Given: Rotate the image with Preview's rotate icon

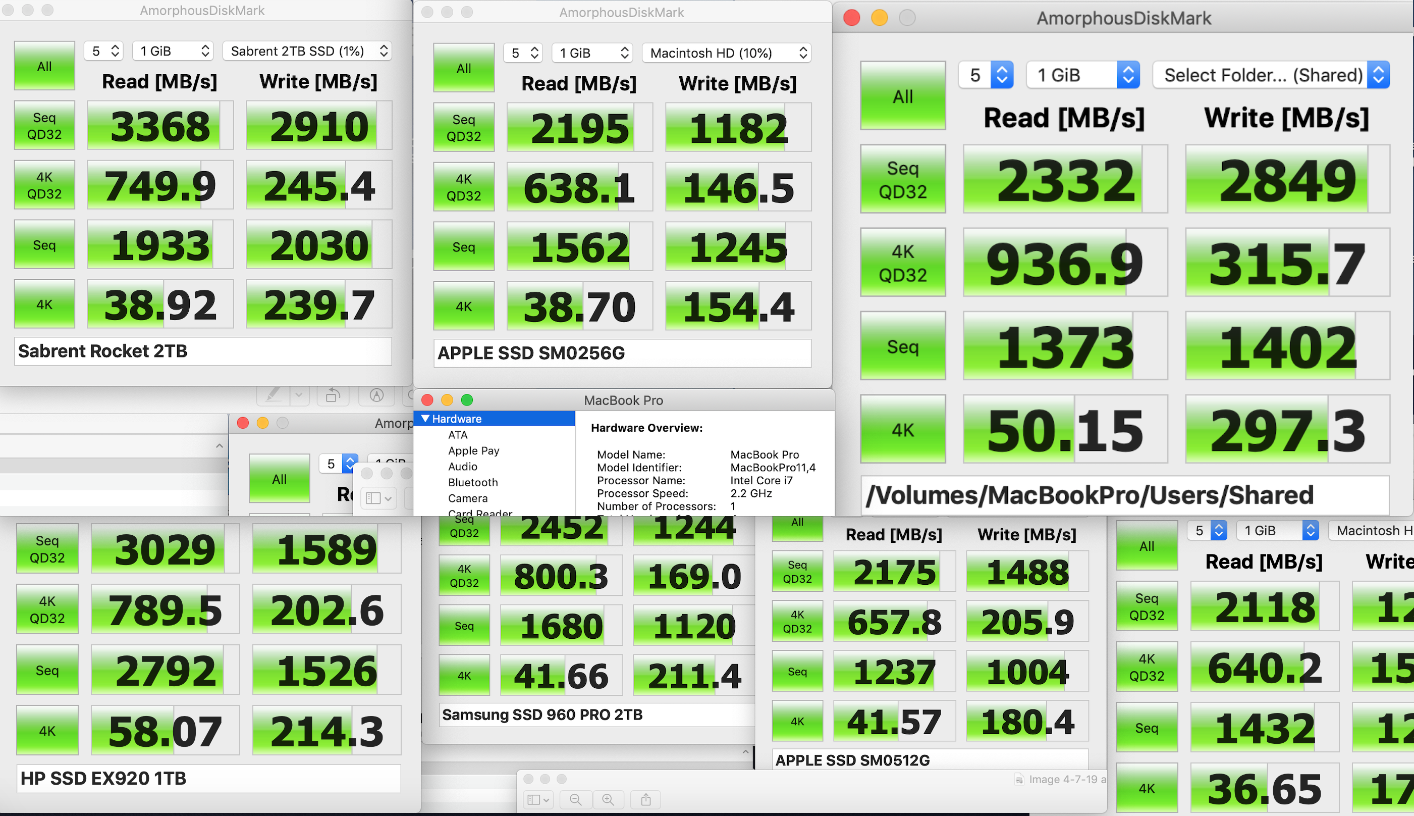Looking at the screenshot, I should tap(333, 396).
